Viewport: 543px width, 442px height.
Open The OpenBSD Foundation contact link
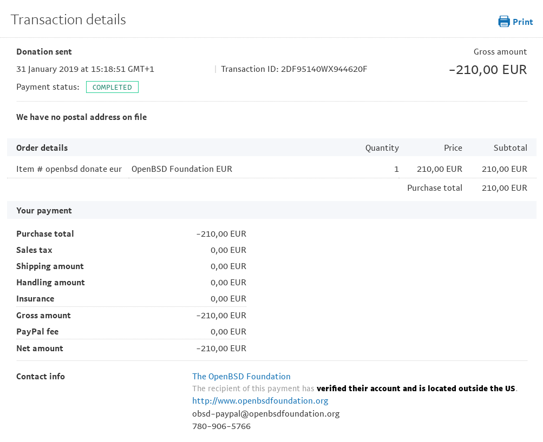(241, 376)
